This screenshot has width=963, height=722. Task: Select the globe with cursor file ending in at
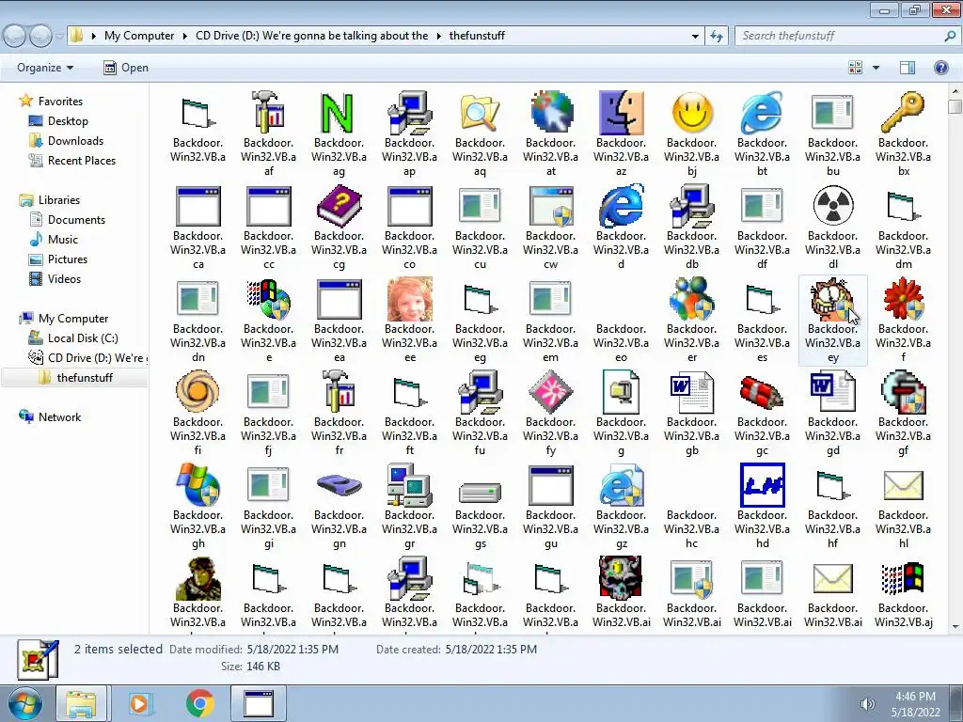click(x=550, y=133)
